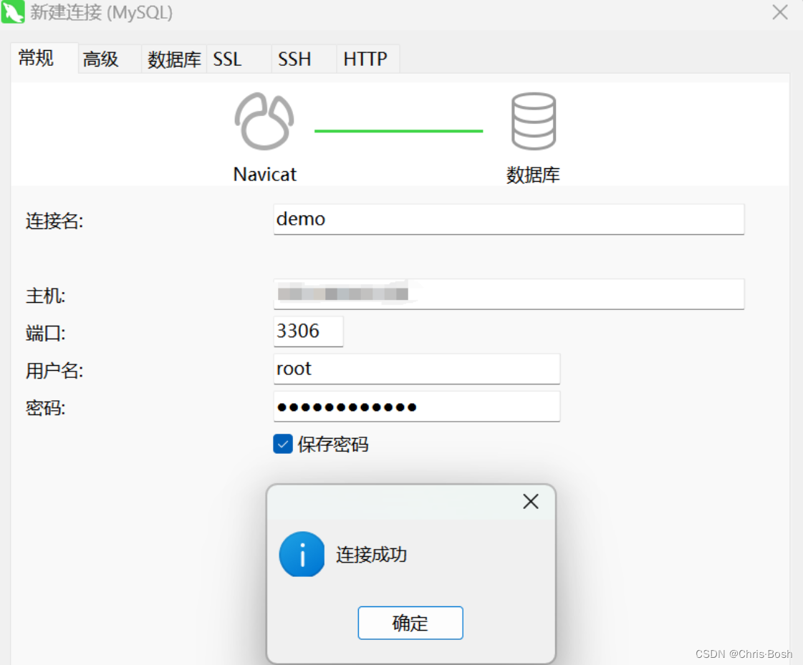Screen dimensions: 803x665
Task: Uncheck the 保存密码 checkbox
Action: tap(283, 444)
